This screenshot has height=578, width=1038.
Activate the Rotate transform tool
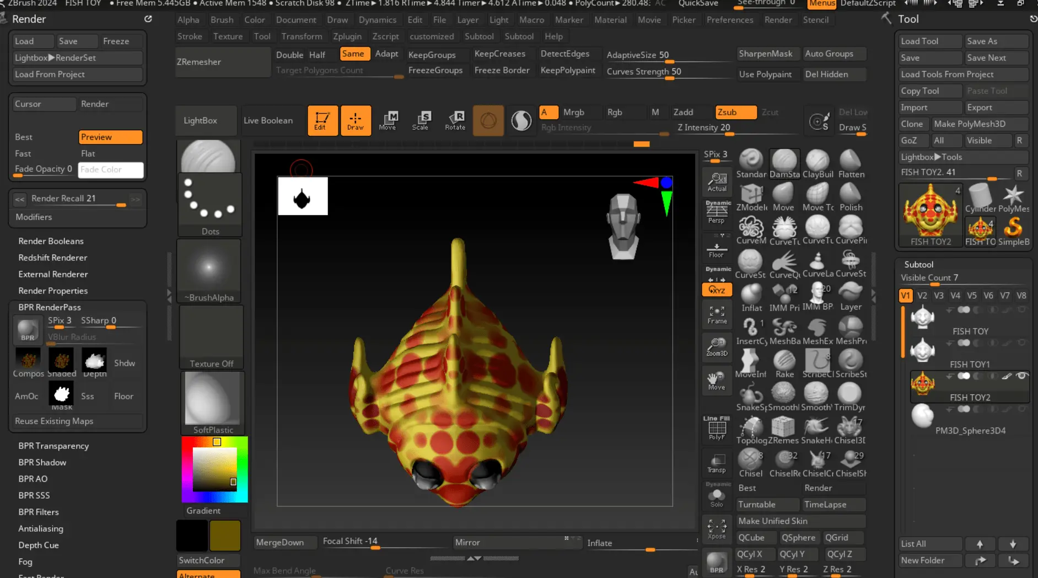[455, 120]
